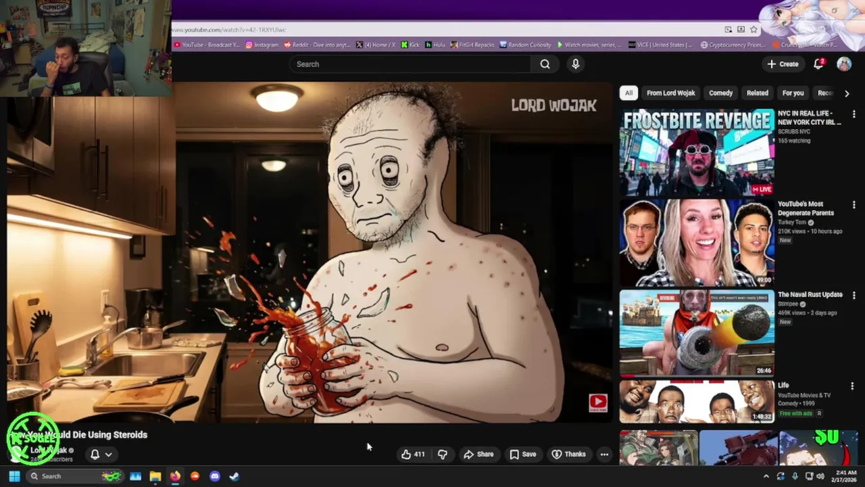
Task: Bookmark the page with the star icon
Action: tap(753, 30)
